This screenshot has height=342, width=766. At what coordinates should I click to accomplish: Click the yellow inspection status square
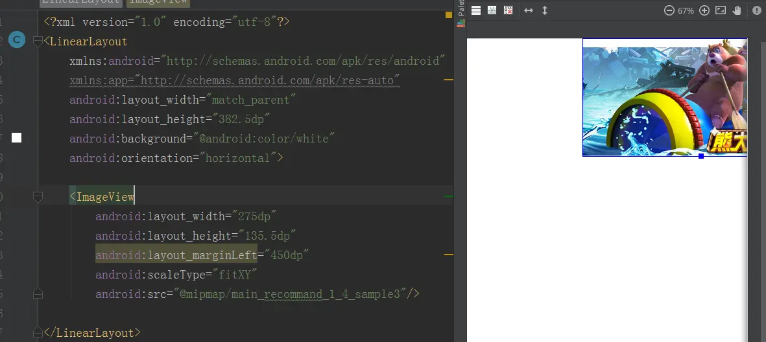coord(449,15)
